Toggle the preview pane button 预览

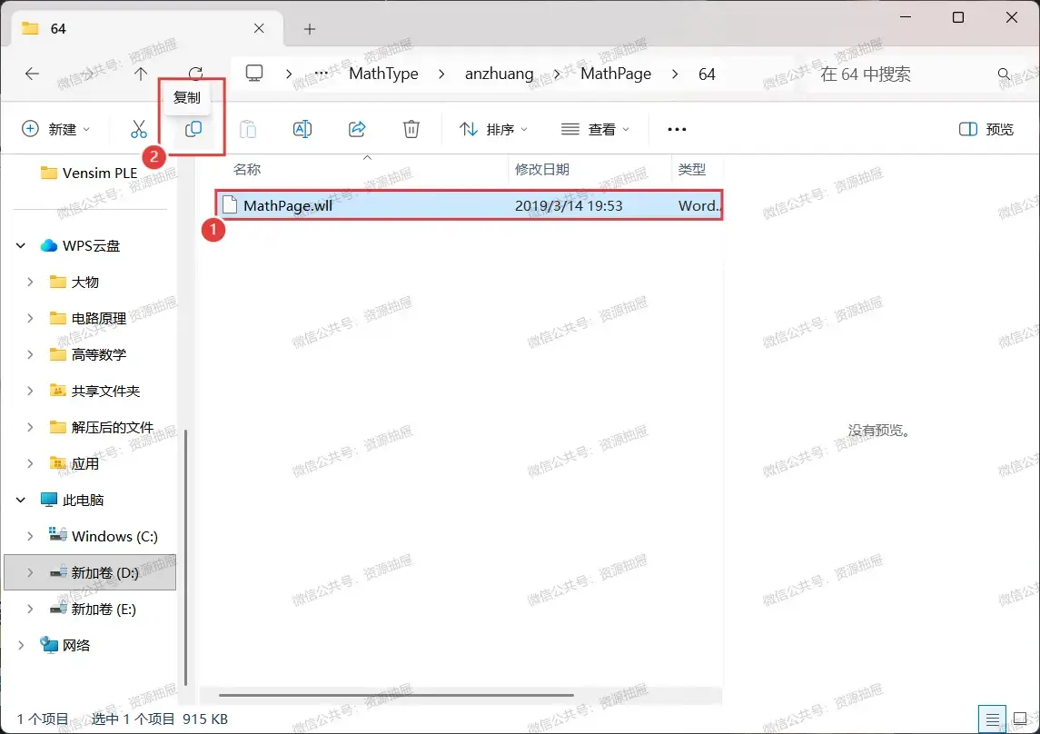click(x=986, y=129)
